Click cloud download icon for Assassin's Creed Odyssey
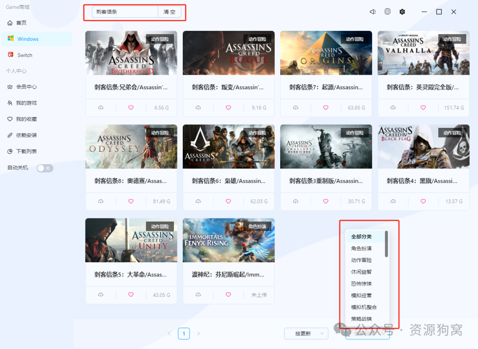 tap(100, 201)
